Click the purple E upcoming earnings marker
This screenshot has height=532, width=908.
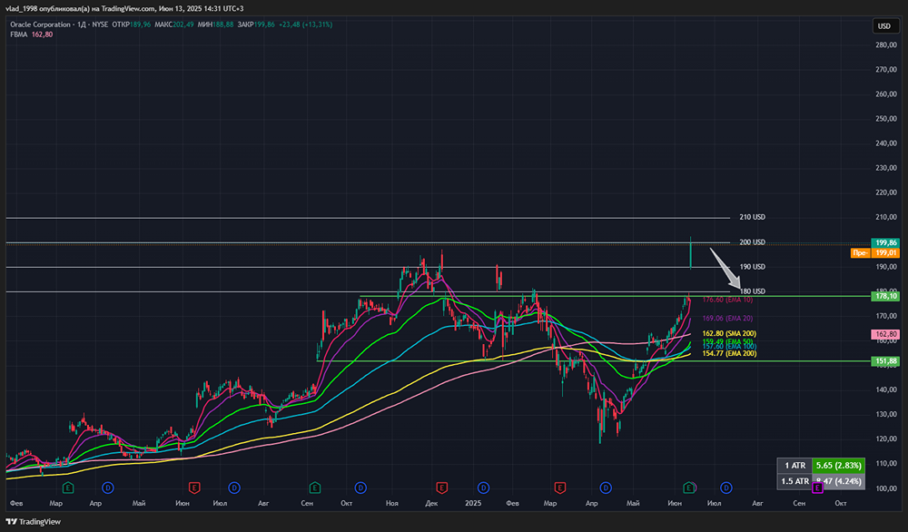click(817, 488)
